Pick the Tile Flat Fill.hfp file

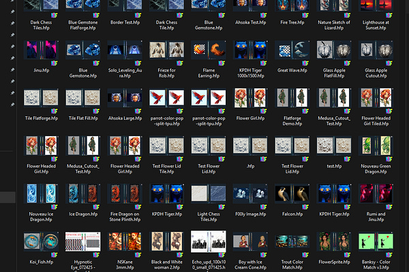tap(83, 105)
